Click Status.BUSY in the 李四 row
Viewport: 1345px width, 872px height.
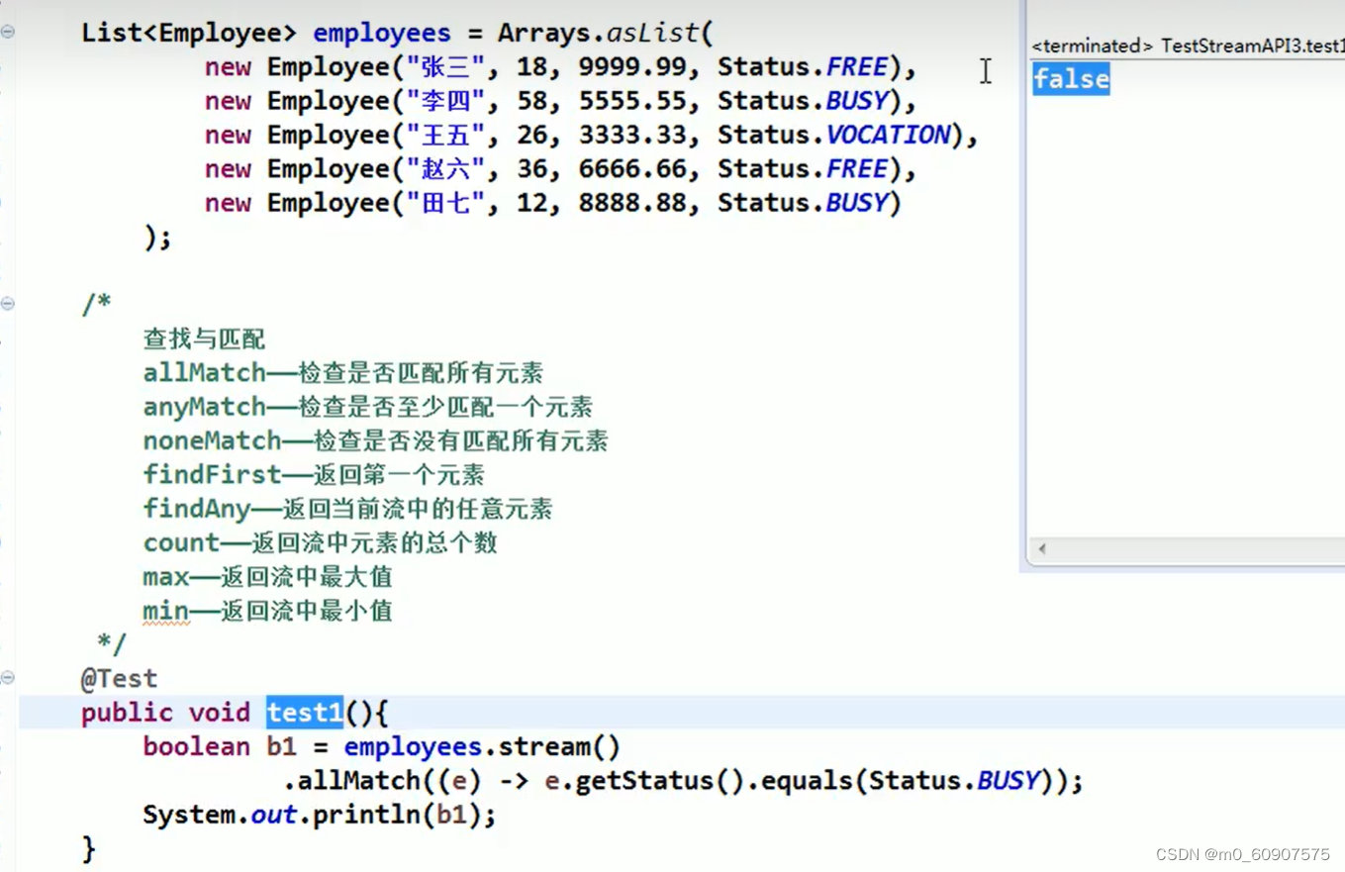tap(803, 101)
